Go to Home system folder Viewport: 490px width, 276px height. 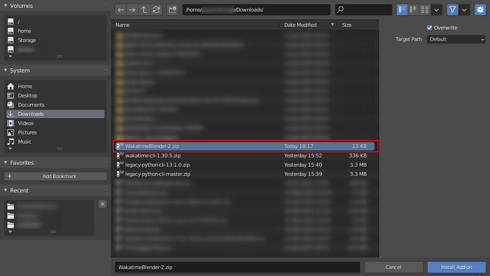(55, 86)
